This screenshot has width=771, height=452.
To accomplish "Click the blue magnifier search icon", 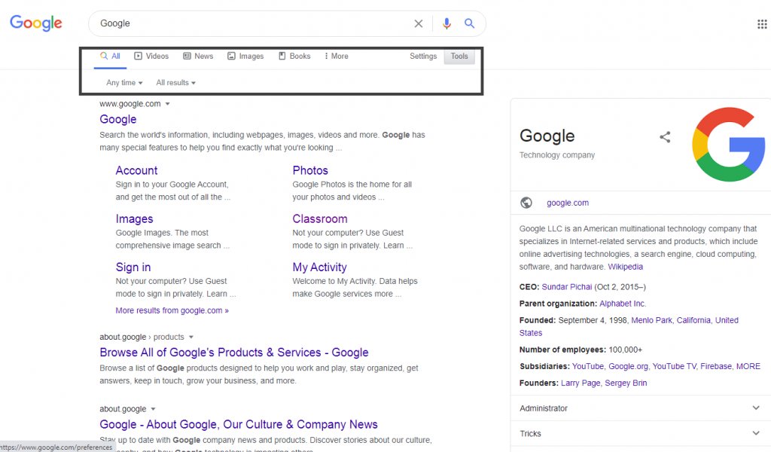I will pyautogui.click(x=470, y=23).
